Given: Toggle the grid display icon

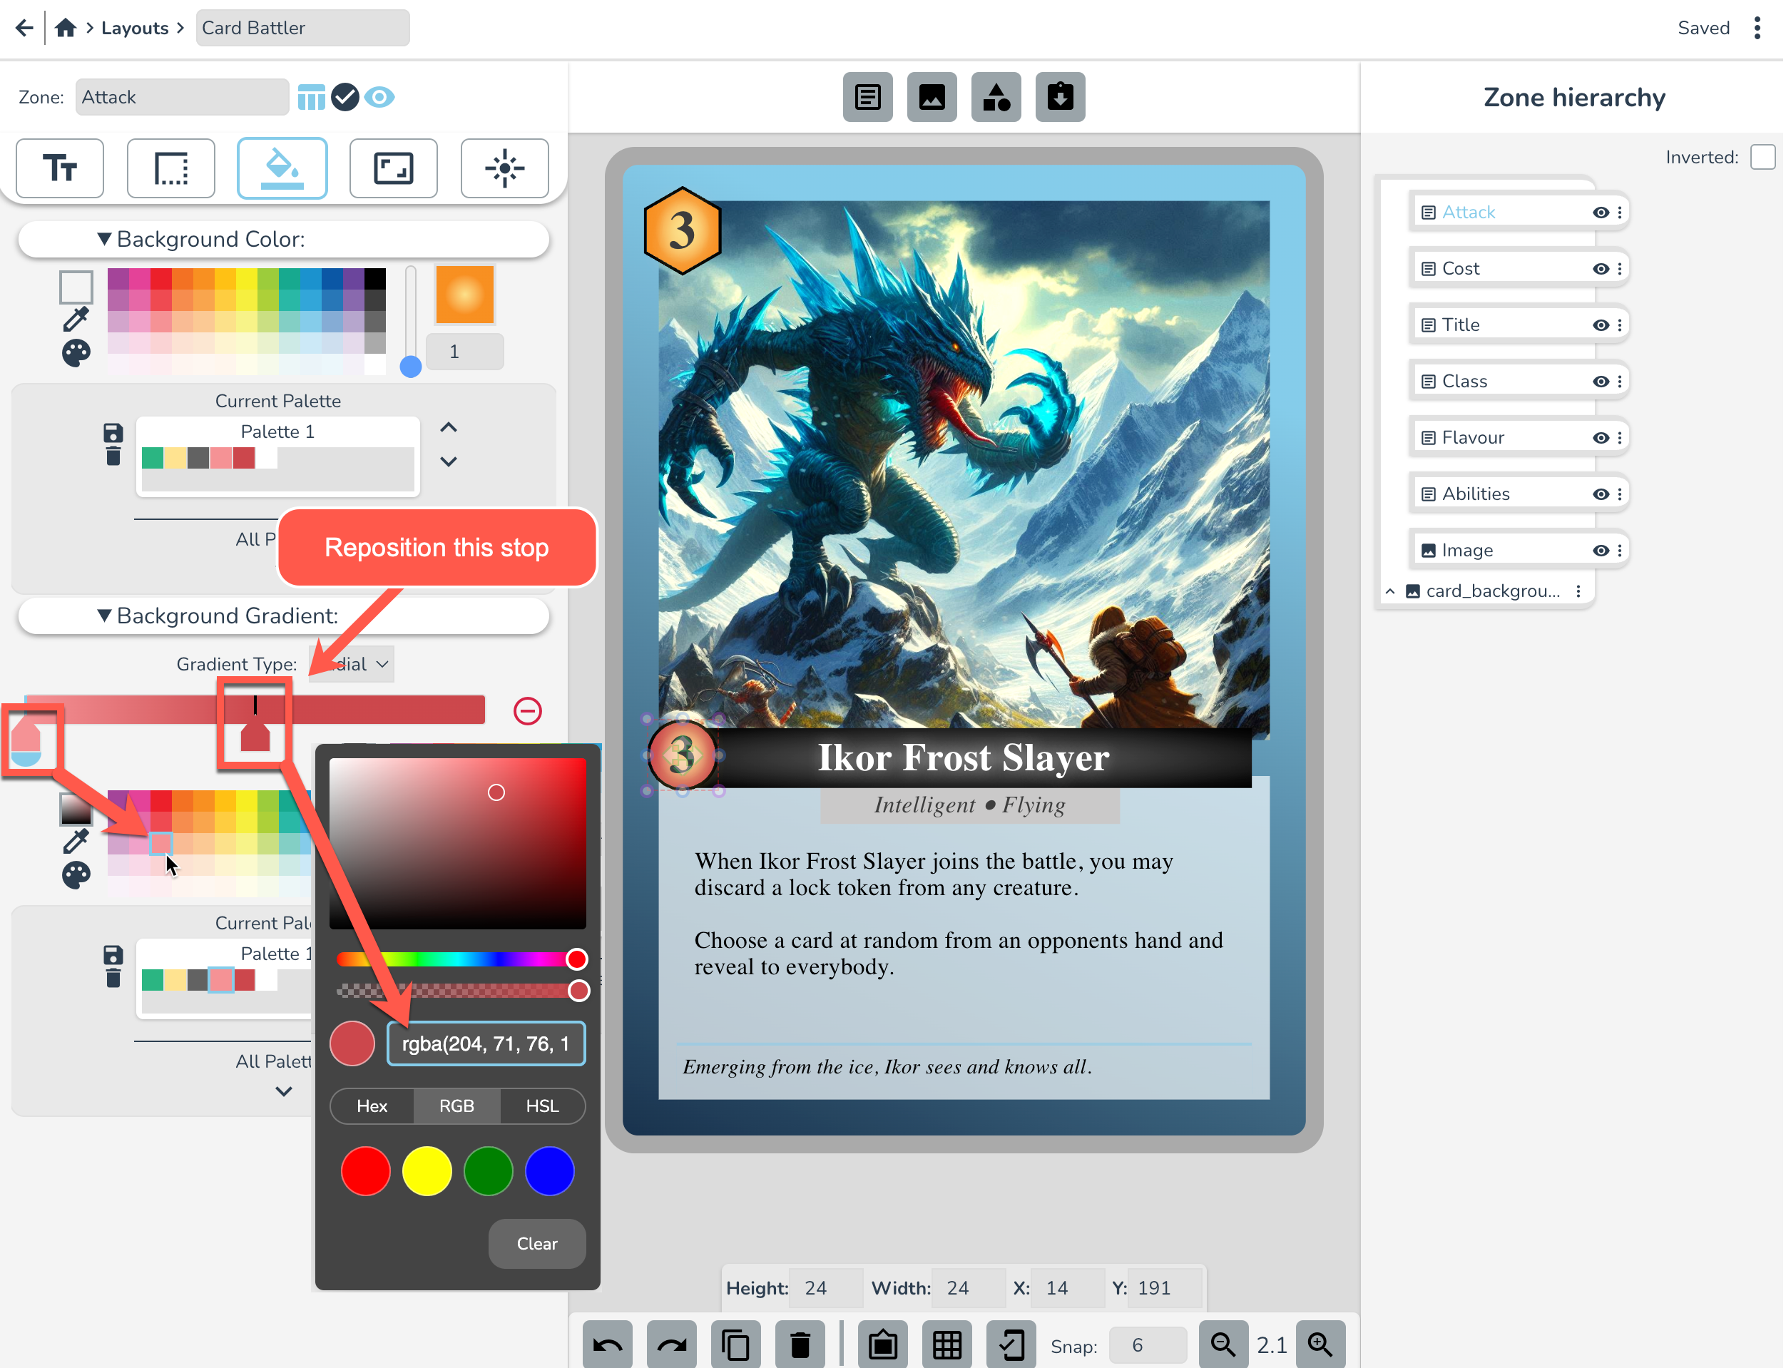Looking at the screenshot, I should coord(946,1344).
